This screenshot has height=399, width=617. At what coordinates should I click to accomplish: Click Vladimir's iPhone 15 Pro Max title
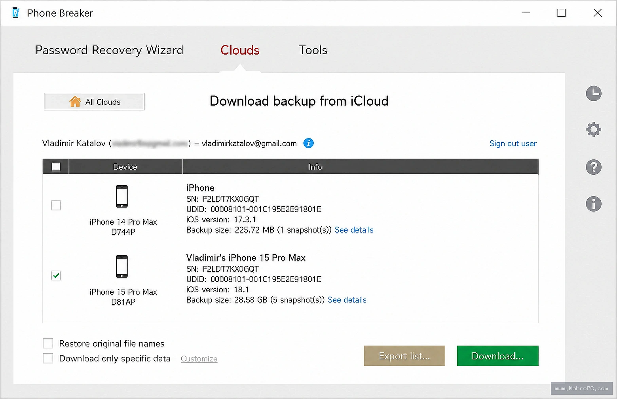pos(246,258)
